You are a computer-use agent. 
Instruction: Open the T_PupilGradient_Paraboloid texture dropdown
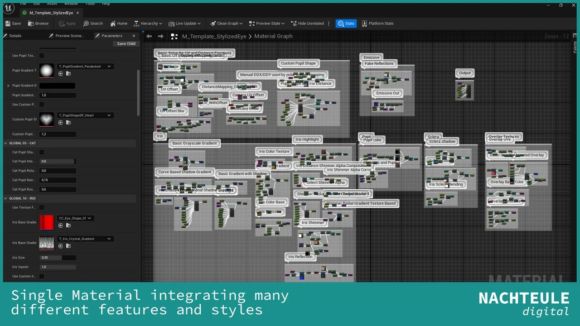coord(85,67)
